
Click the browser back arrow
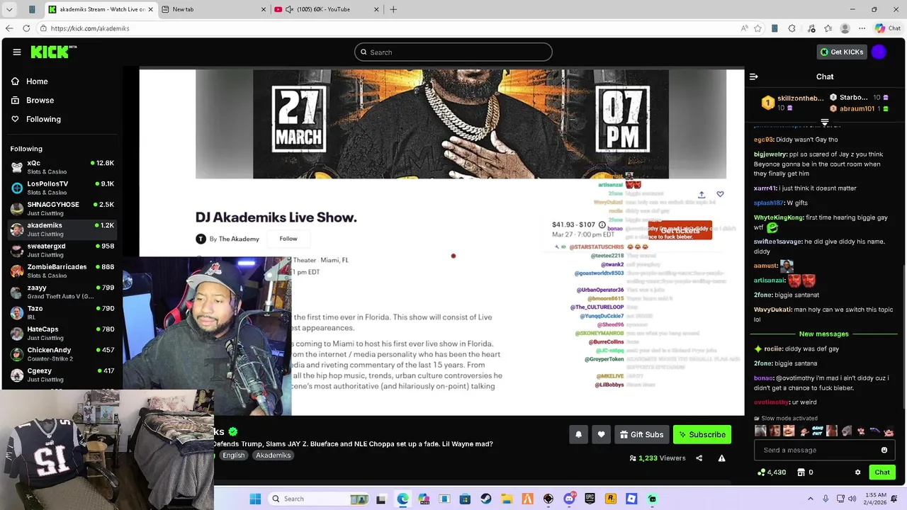coord(9,28)
